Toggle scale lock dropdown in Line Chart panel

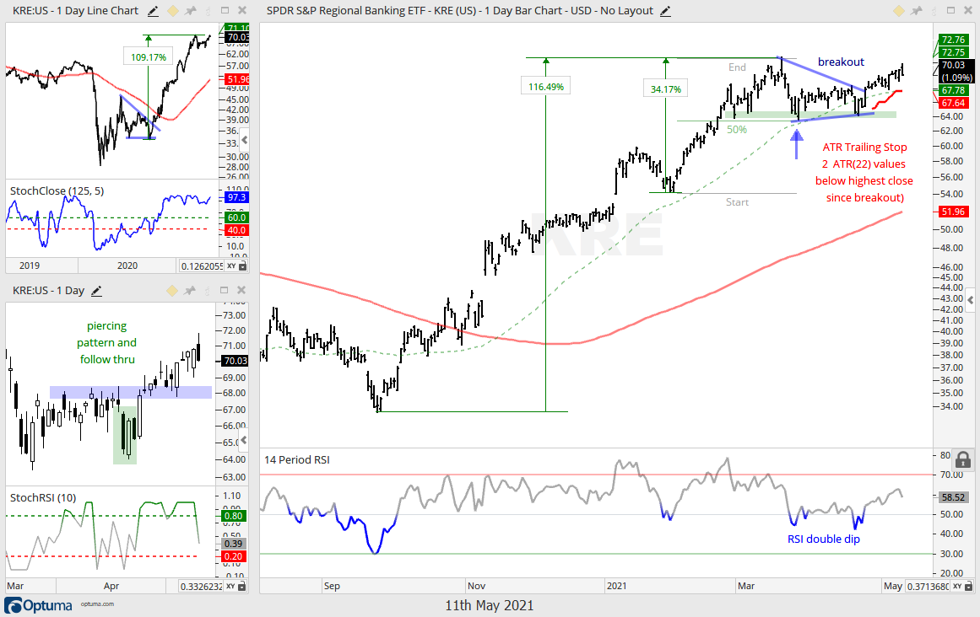(x=243, y=266)
